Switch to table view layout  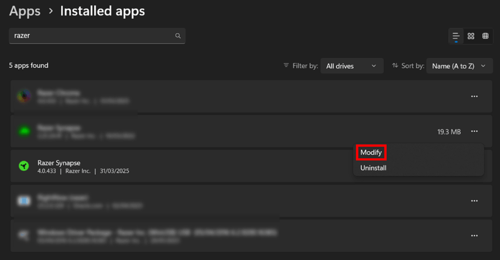point(485,37)
